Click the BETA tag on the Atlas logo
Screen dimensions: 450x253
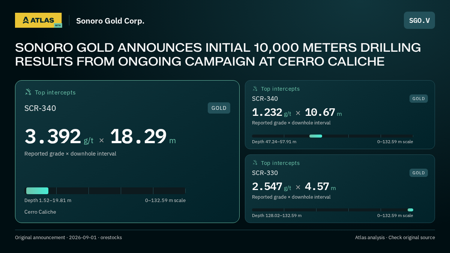point(58,25)
